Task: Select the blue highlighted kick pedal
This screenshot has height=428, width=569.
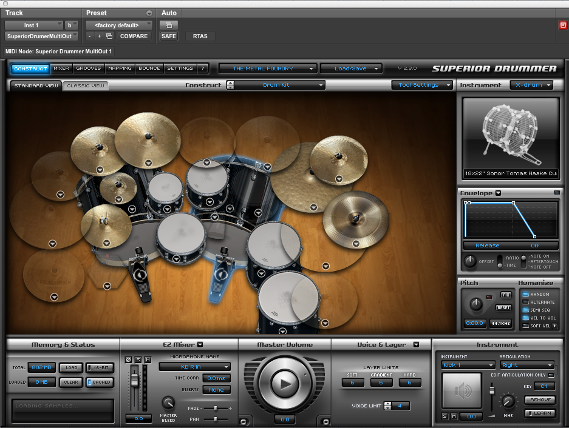Action: [x=220, y=274]
